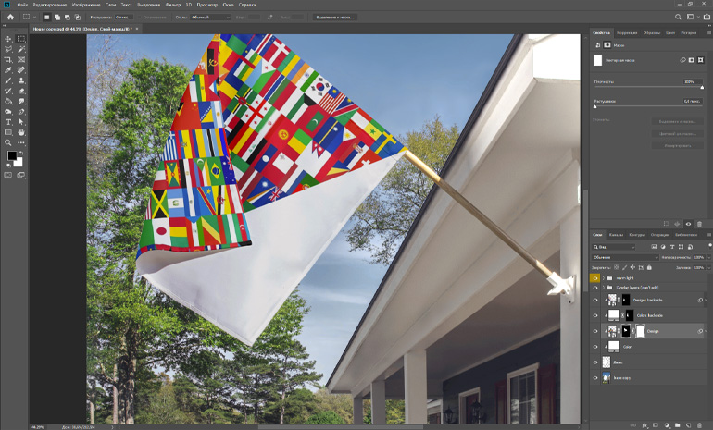The width and height of the screenshot is (713, 430).
Task: Switch to the История tab
Action: tap(688, 32)
